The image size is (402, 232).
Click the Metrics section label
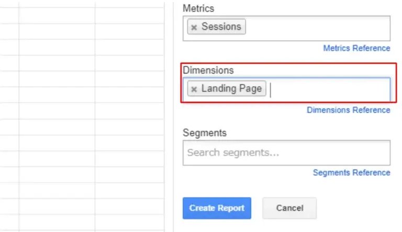pos(198,8)
